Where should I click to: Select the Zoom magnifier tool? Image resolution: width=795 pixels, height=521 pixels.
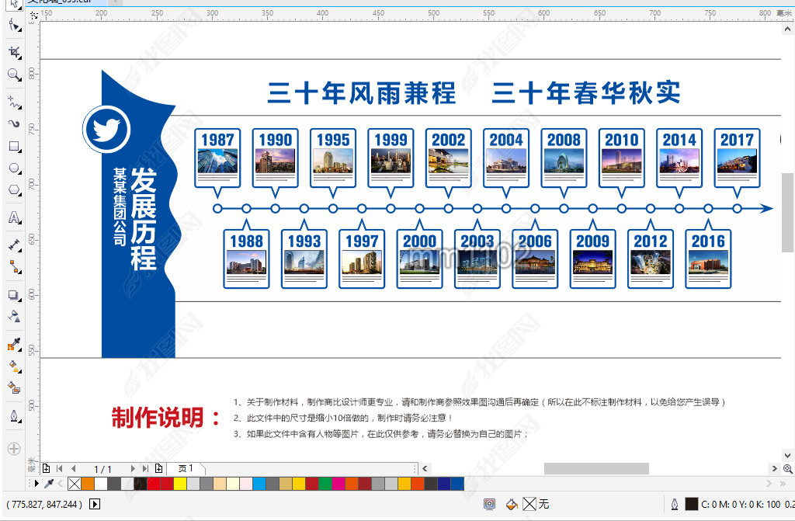[x=14, y=75]
